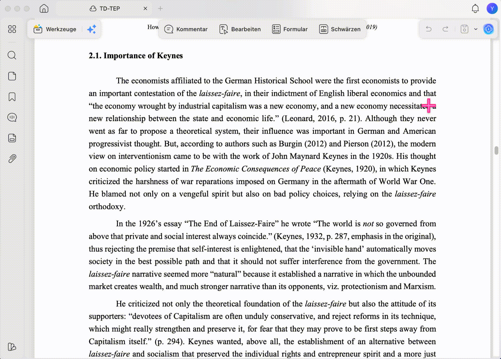The image size is (501, 359).
Task: Click the phrase 'protectionism and Marxism.'
Action: (388, 287)
